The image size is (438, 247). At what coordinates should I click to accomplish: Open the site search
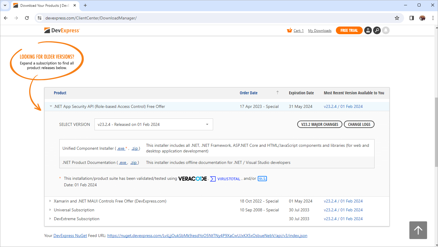(377, 30)
